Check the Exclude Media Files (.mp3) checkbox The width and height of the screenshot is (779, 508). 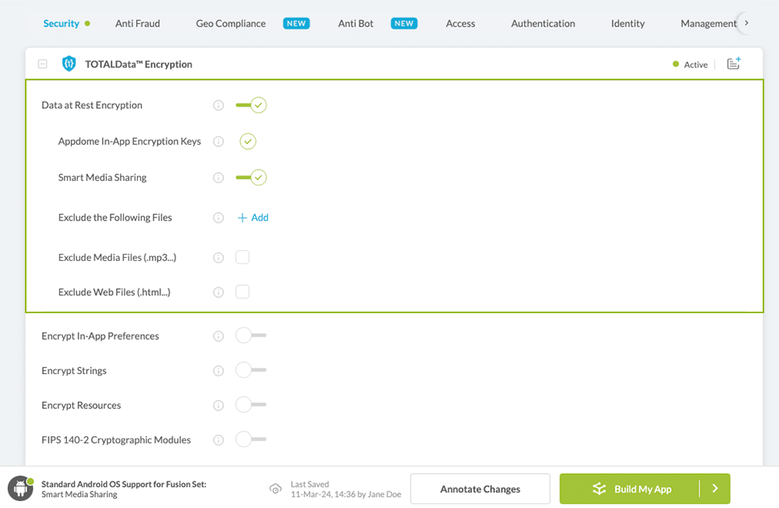coord(242,257)
